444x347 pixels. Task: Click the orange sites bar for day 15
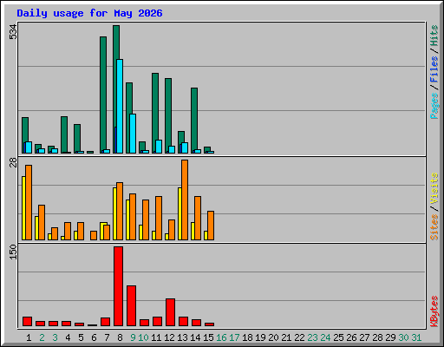(x=211, y=226)
